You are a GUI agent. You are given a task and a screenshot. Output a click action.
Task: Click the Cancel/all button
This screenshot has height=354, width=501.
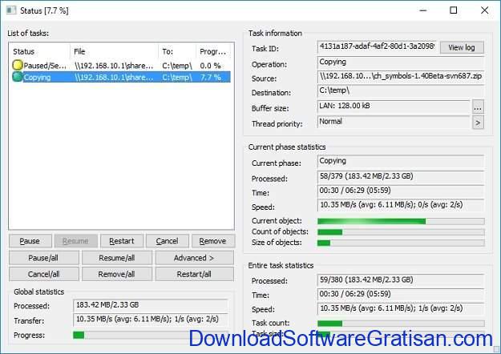pos(44,274)
